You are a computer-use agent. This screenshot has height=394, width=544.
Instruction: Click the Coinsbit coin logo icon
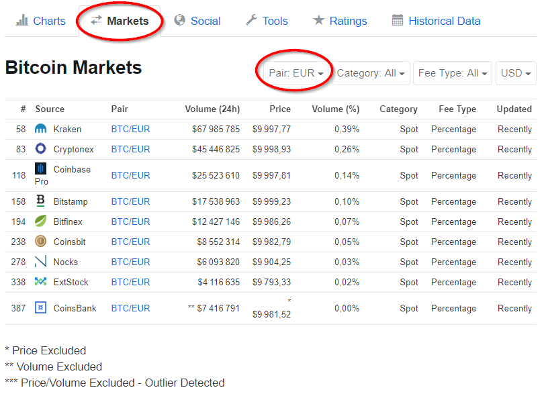[40, 241]
